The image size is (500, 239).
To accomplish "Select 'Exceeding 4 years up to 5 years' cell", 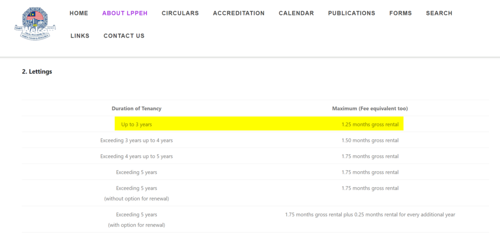I will (136, 157).
